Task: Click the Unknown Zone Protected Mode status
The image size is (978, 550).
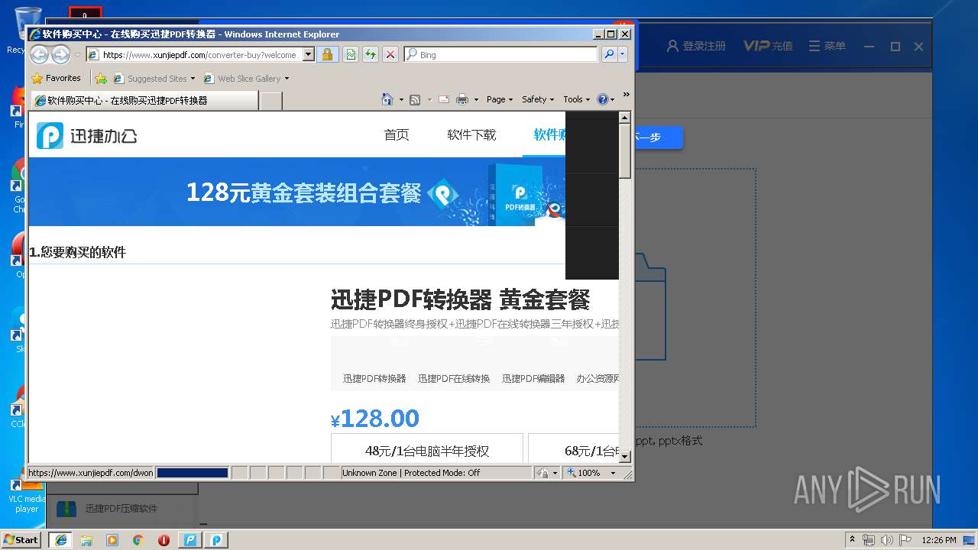Action: coord(436,473)
